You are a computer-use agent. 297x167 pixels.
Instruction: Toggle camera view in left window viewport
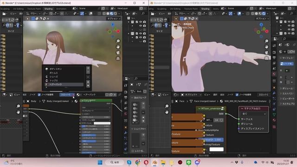118,52
